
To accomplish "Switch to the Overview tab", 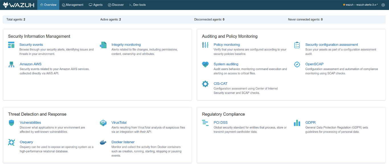I will click(48, 5).
